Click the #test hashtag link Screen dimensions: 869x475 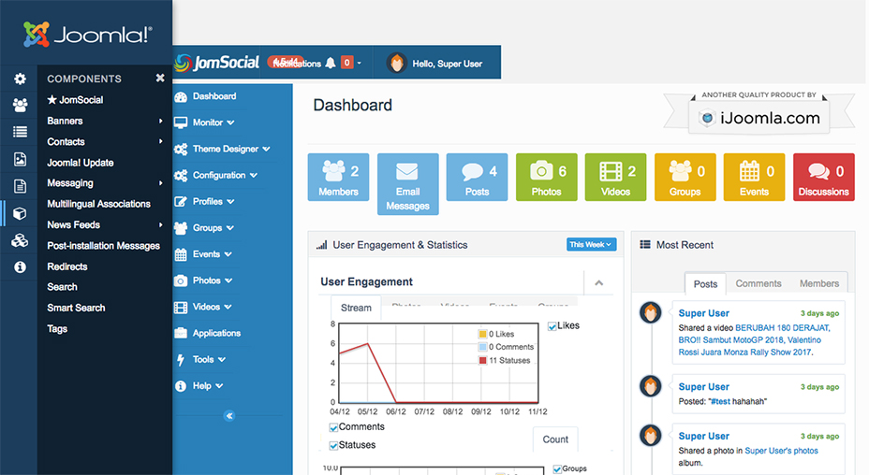point(720,401)
